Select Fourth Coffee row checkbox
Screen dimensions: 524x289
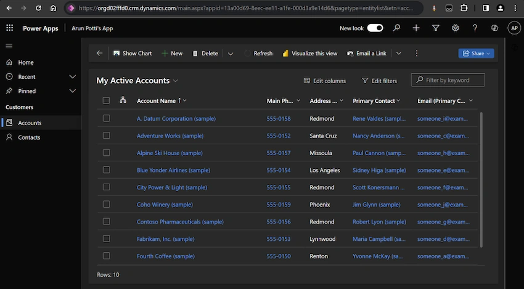pos(106,256)
